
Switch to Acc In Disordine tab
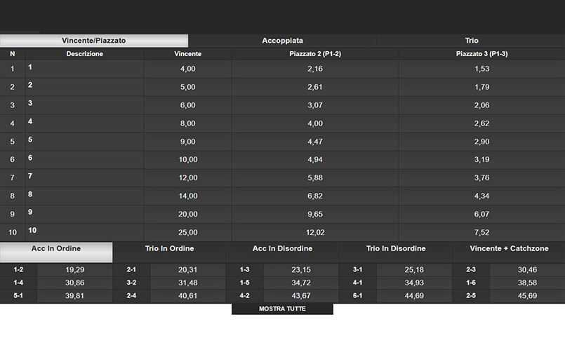tap(282, 252)
